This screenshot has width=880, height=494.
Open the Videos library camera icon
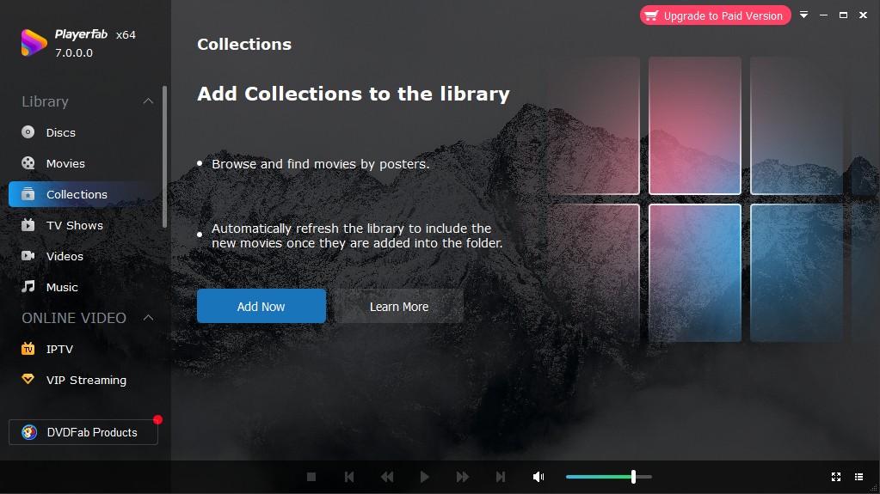[28, 256]
